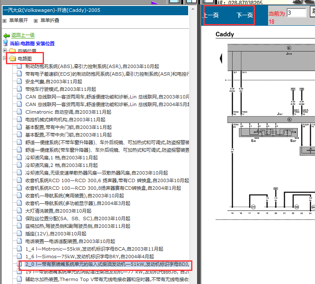Click the 菜单展开 list icon
The height and width of the screenshot is (284, 315).
click(5, 21)
